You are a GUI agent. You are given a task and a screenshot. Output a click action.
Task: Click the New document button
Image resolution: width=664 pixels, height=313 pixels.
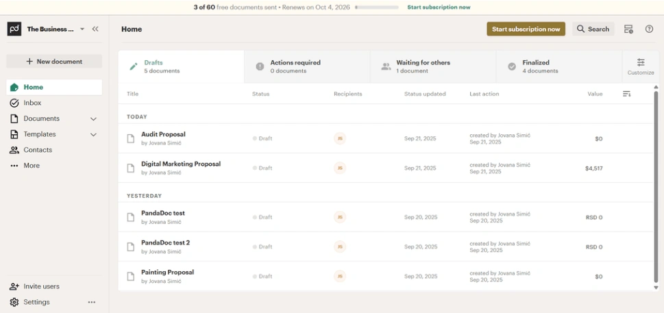54,62
